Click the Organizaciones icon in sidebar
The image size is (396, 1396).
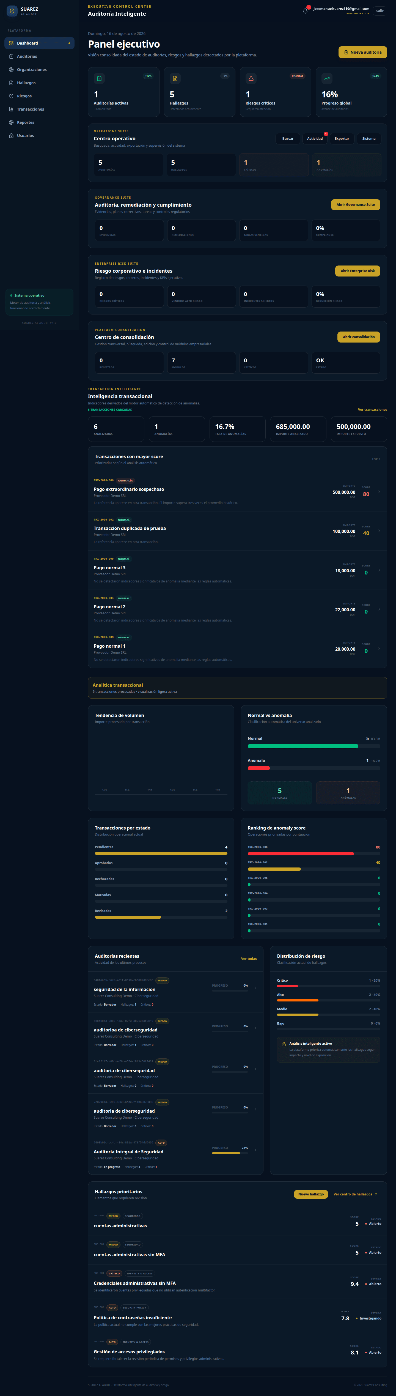(x=11, y=69)
